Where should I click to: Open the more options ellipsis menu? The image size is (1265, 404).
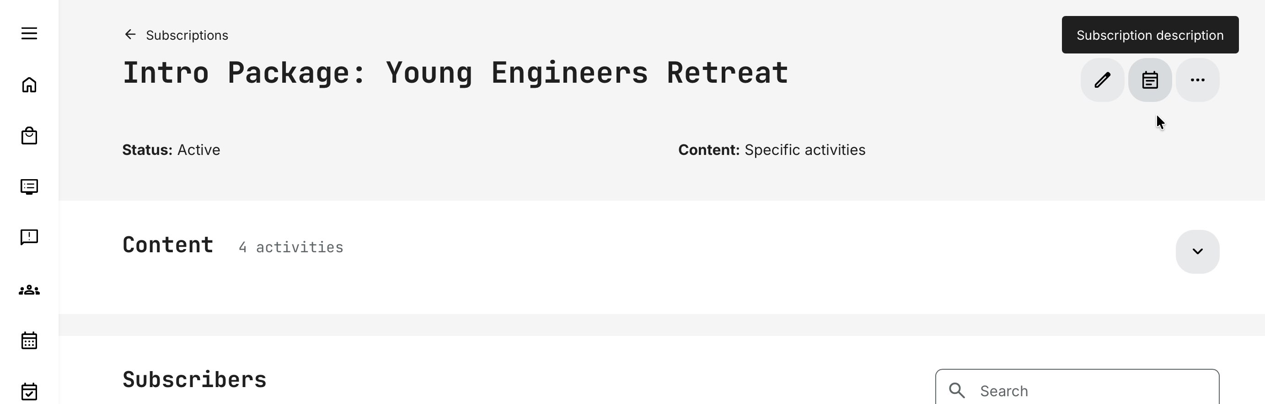point(1197,80)
